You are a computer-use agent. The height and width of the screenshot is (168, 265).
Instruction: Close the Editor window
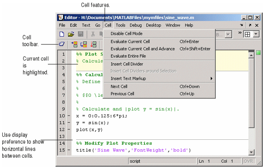coord(257,17)
